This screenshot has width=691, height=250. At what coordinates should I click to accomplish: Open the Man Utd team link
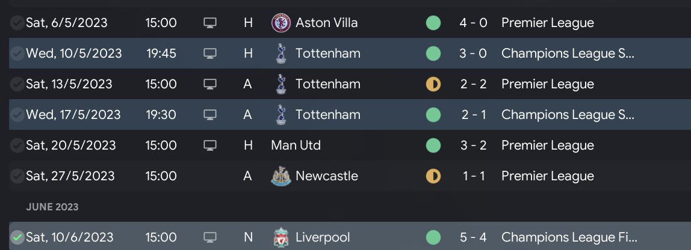click(296, 145)
